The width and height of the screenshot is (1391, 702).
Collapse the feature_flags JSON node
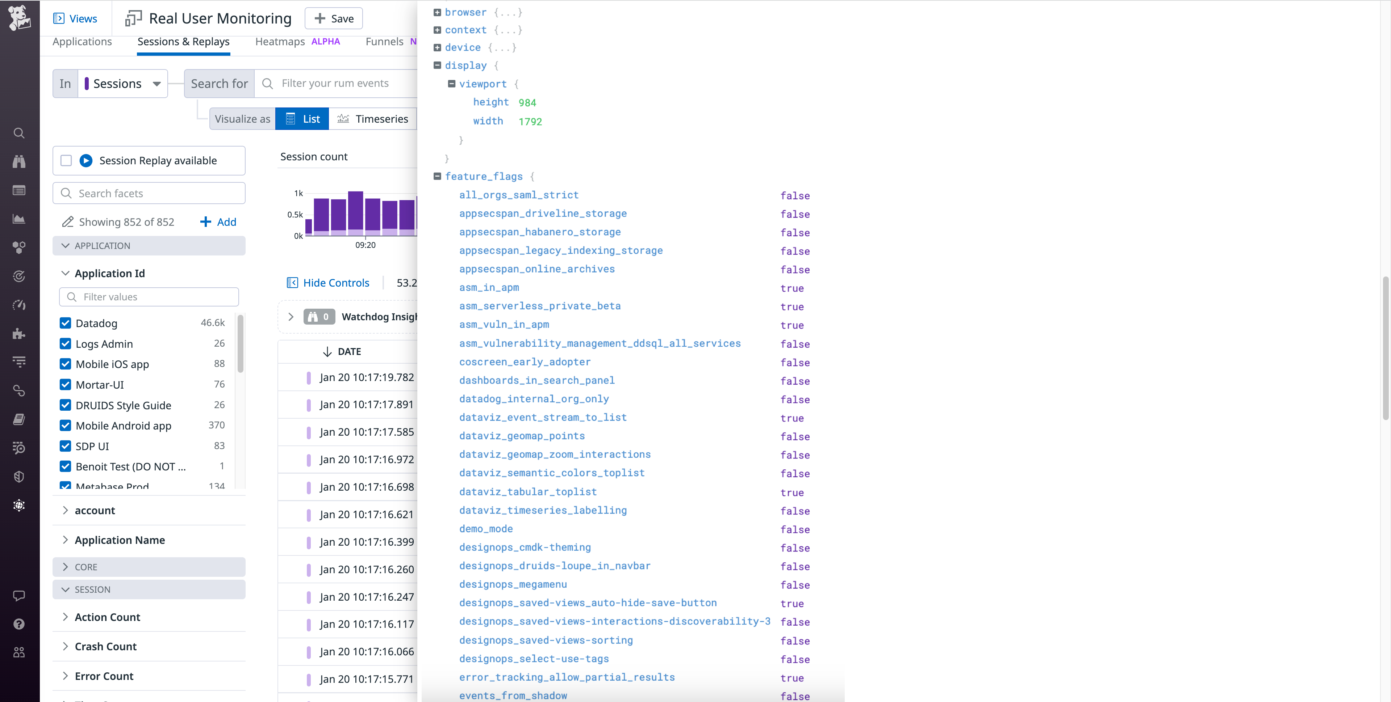coord(437,177)
